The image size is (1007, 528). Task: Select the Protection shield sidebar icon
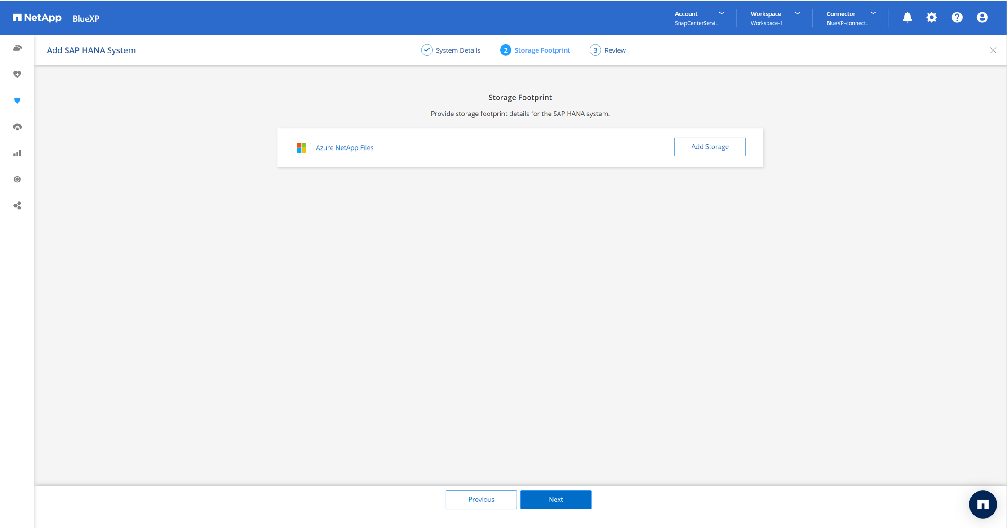(17, 101)
